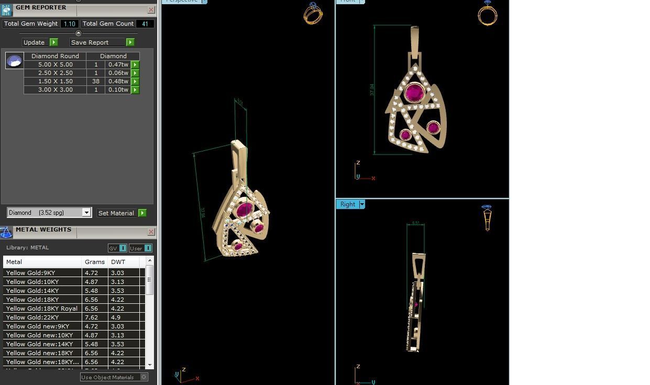Collapse the Gem Reporter summary with round arrow
650x385 pixels.
[79, 33]
